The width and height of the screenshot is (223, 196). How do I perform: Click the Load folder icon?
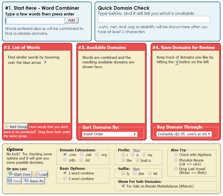coord(36,174)
